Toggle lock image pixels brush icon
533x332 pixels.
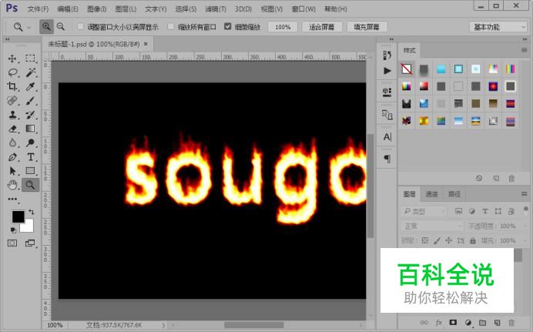pyautogui.click(x=437, y=240)
